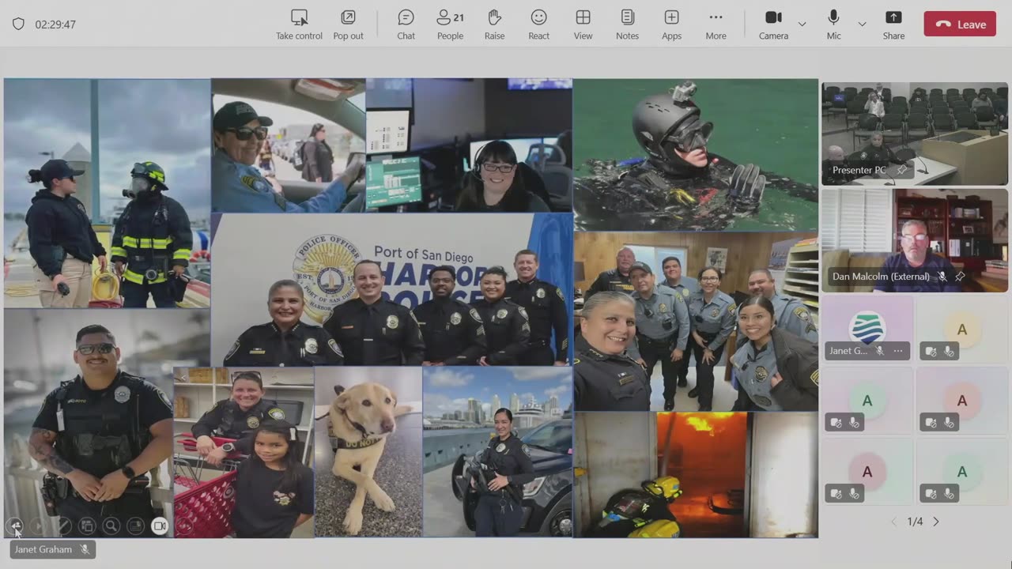
Task: Click the presenter navigation icon with cursor over it
Action: click(x=14, y=526)
